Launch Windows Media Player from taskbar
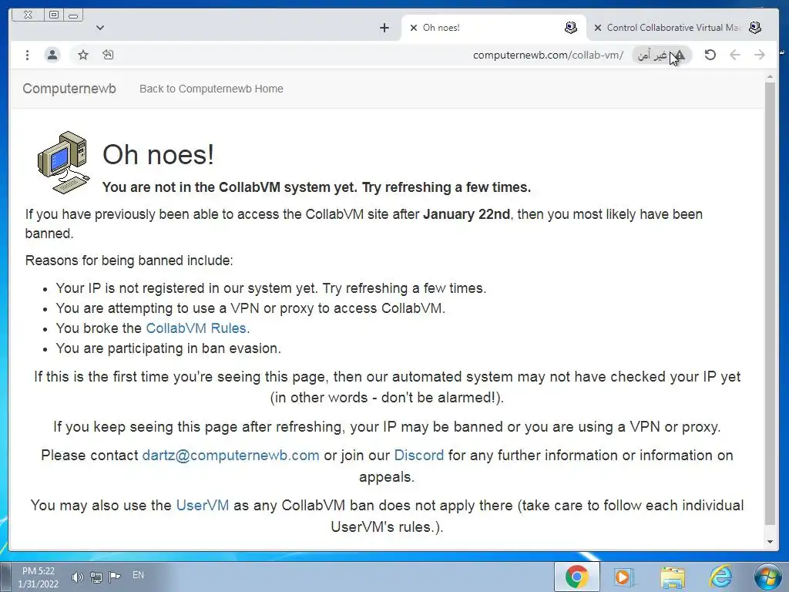 point(623,577)
